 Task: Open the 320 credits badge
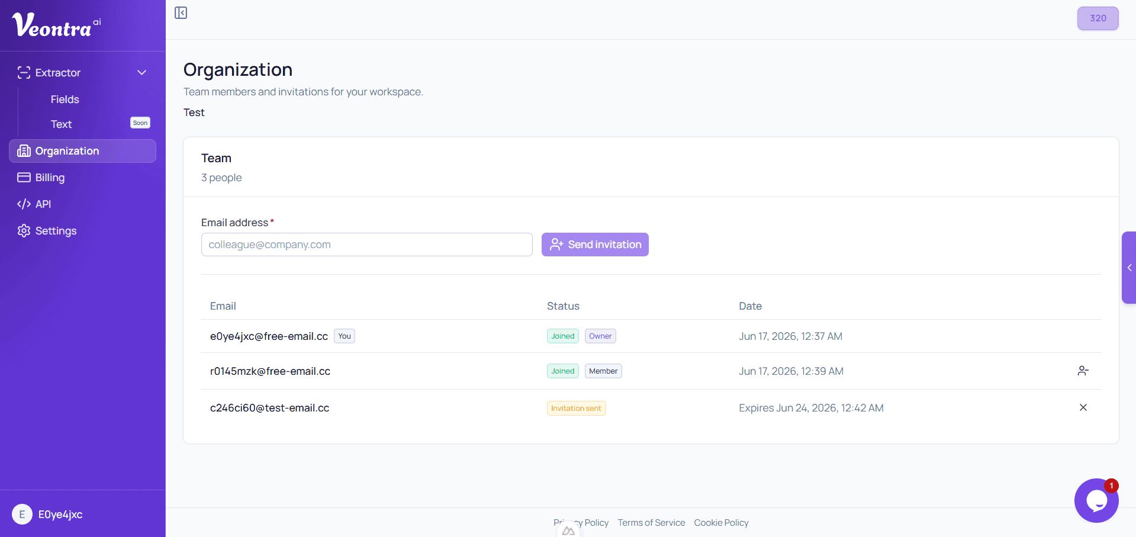click(x=1098, y=18)
